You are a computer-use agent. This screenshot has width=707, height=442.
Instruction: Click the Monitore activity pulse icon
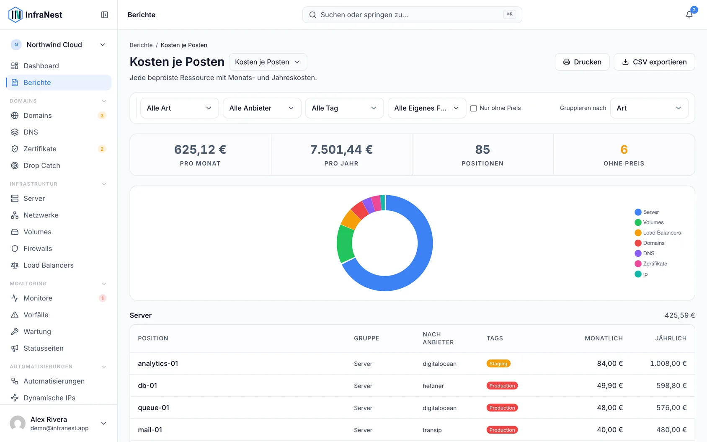click(x=15, y=298)
